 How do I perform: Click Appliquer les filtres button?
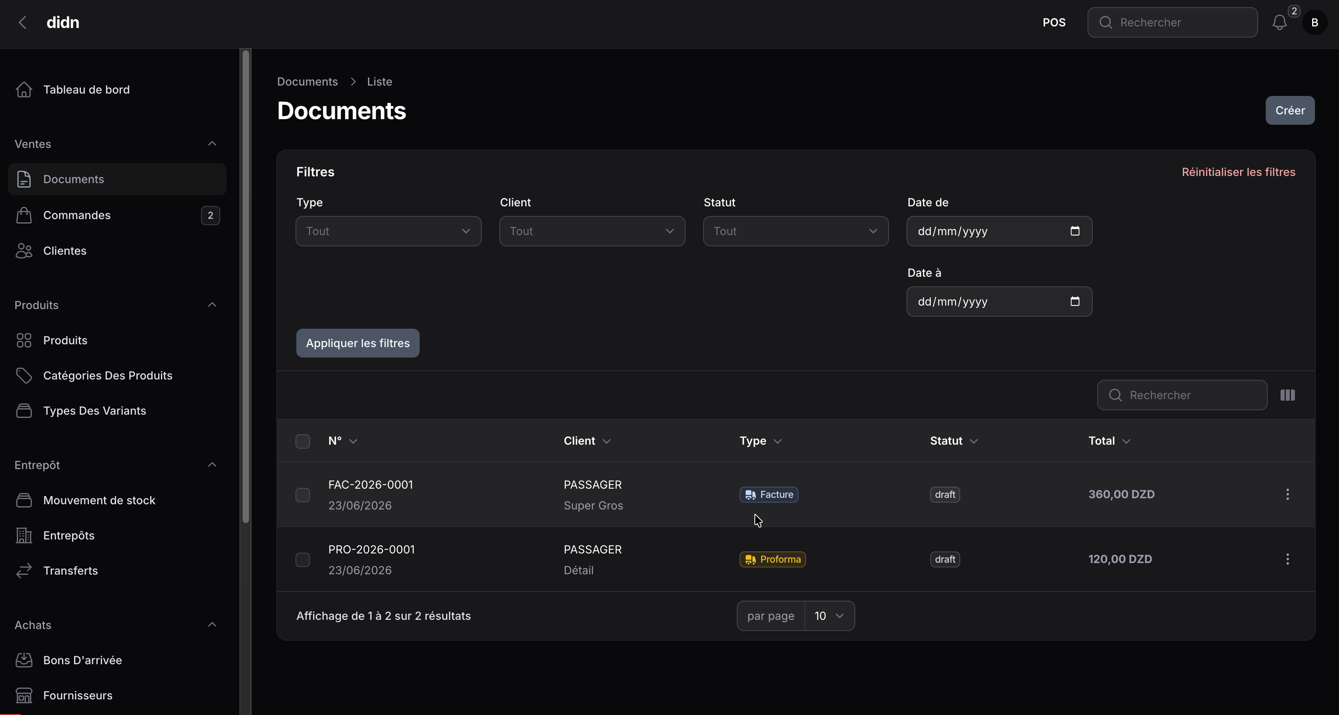358,343
